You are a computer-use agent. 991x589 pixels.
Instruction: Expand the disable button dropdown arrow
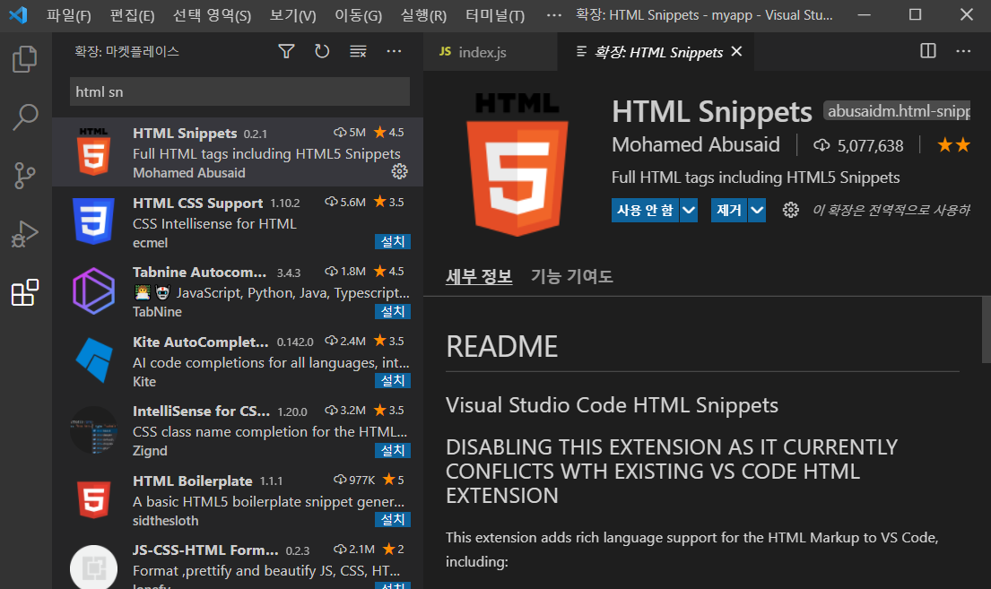point(689,211)
